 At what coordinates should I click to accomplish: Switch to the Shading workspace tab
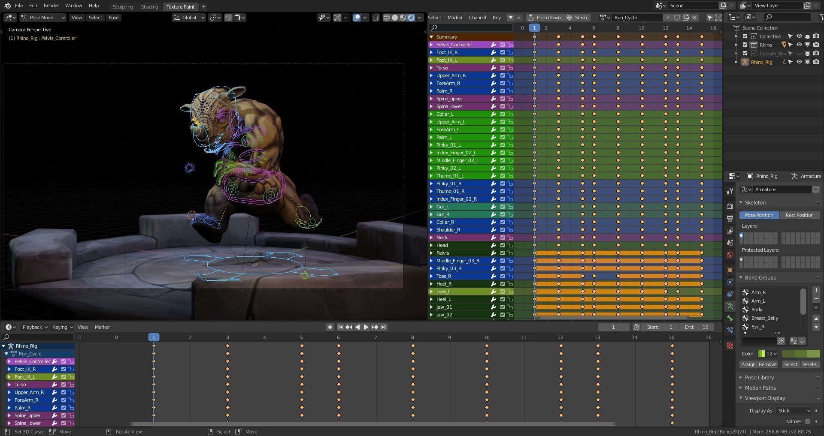click(150, 6)
